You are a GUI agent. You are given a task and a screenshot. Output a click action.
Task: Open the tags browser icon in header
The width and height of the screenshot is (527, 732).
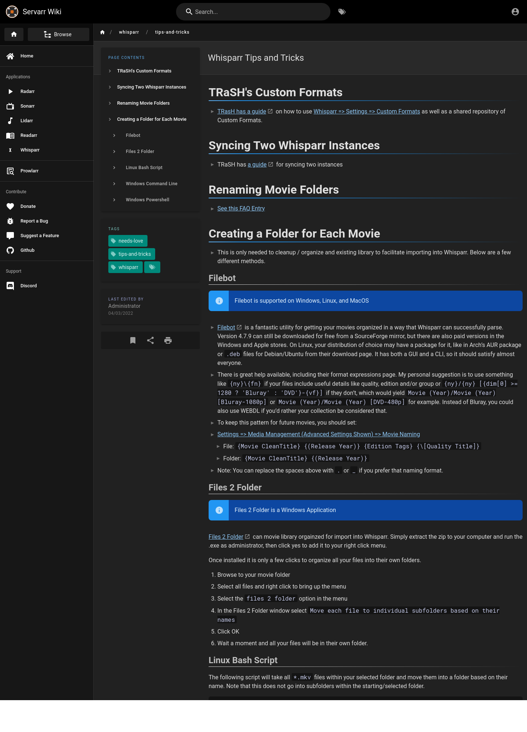(x=342, y=12)
